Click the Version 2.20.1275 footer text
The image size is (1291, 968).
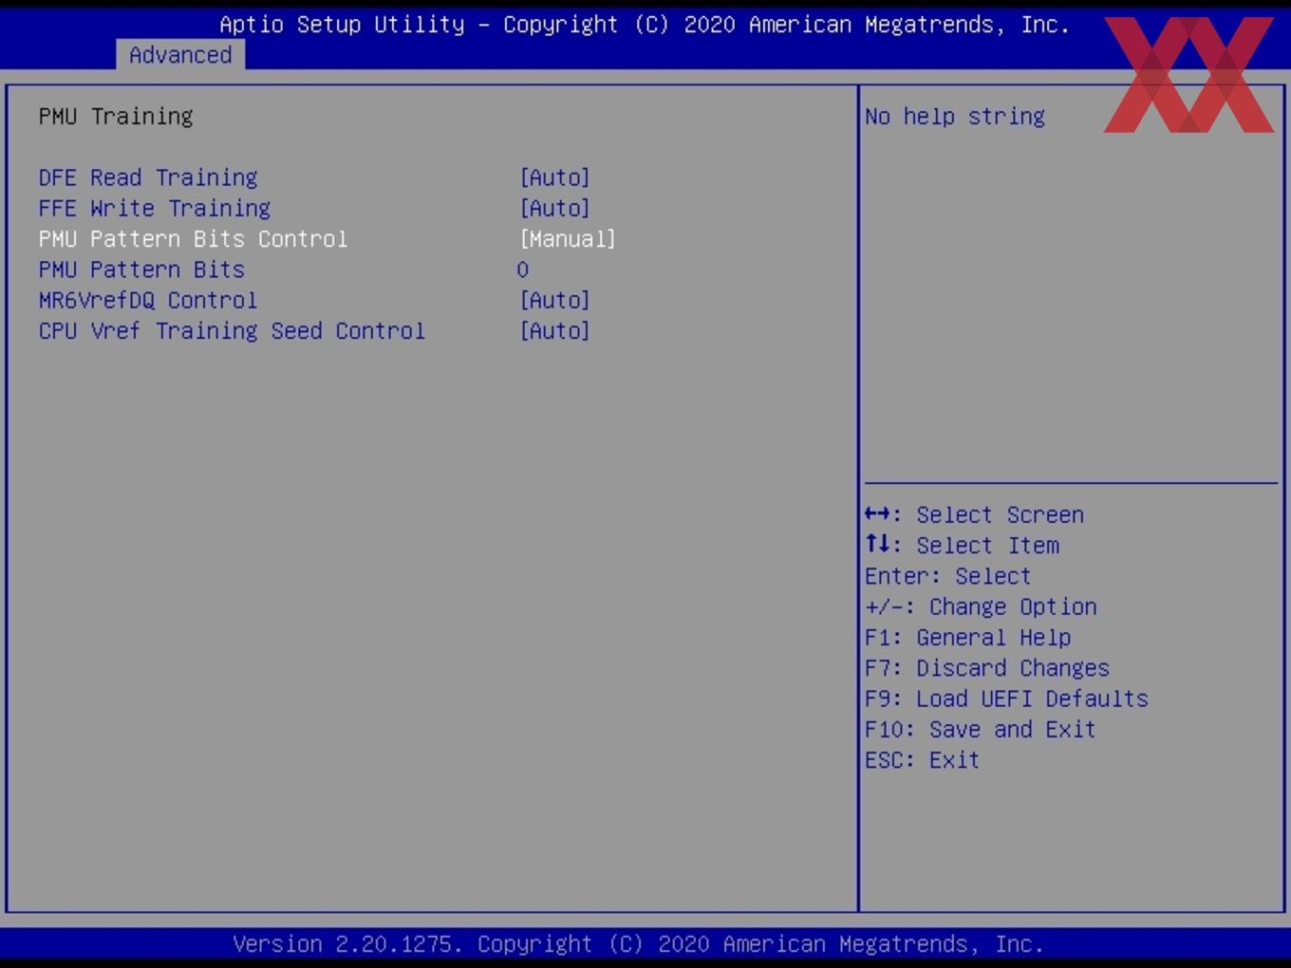point(638,943)
